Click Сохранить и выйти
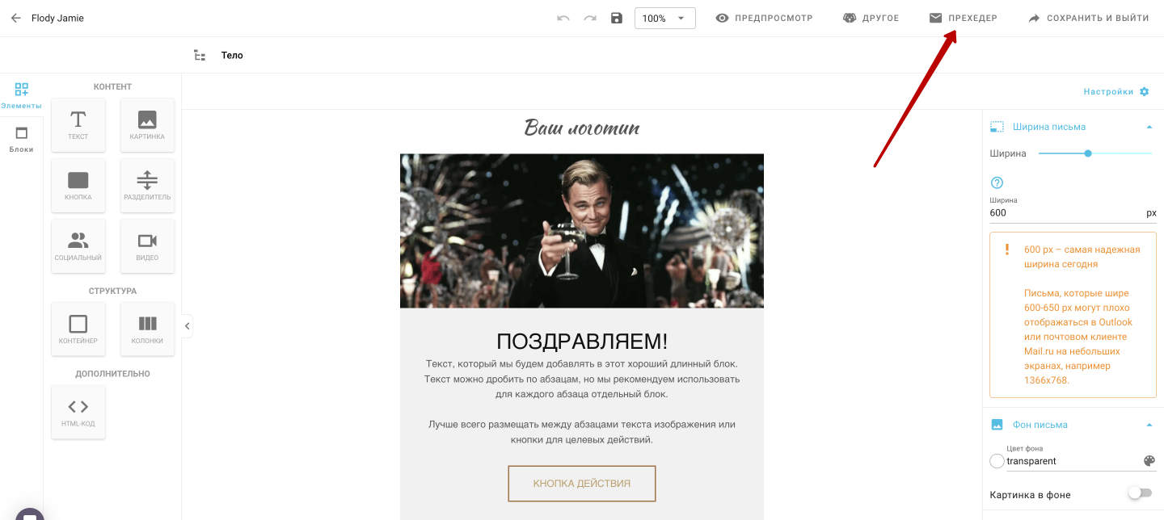The width and height of the screenshot is (1164, 520). [1088, 18]
